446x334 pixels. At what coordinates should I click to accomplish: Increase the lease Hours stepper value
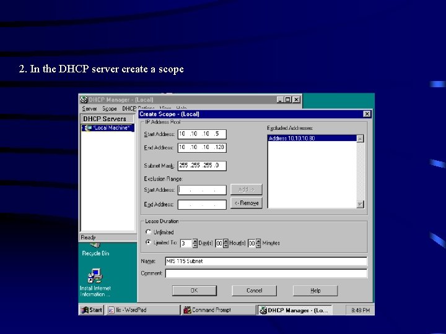tap(226, 241)
